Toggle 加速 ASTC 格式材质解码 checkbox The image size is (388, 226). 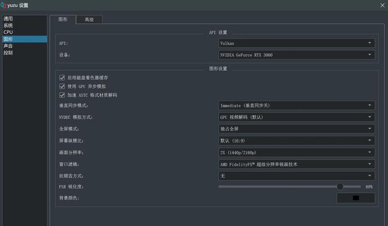[62, 95]
